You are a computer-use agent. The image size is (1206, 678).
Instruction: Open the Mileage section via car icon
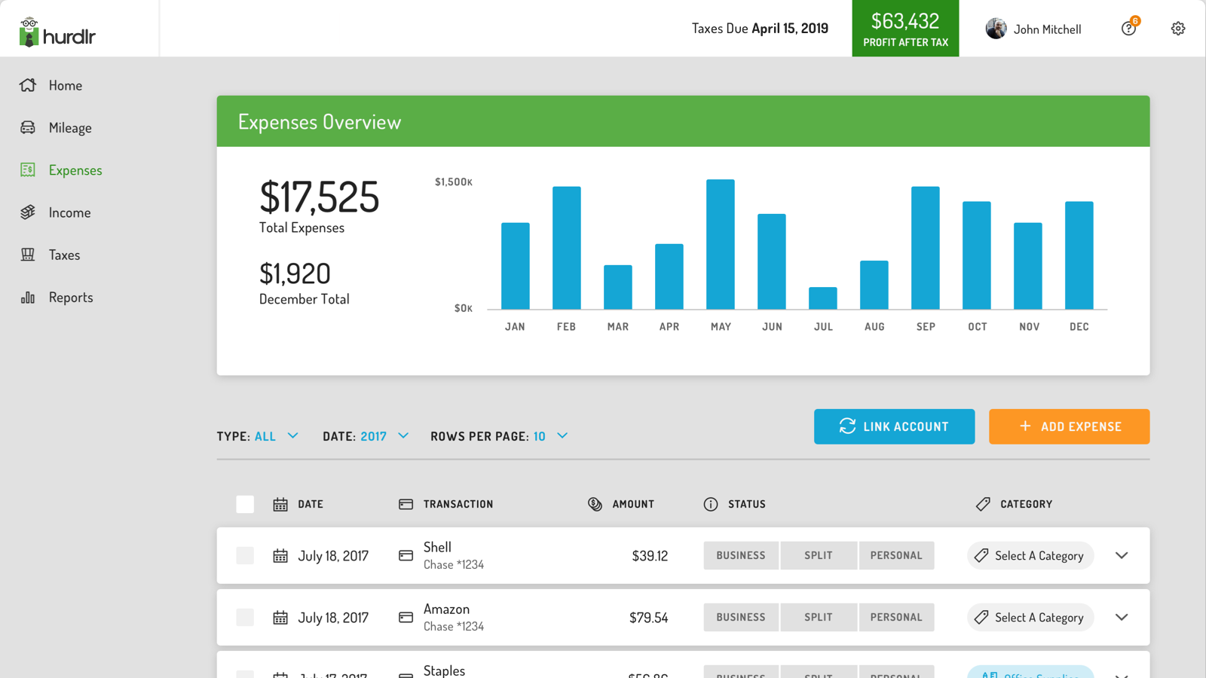click(x=27, y=127)
